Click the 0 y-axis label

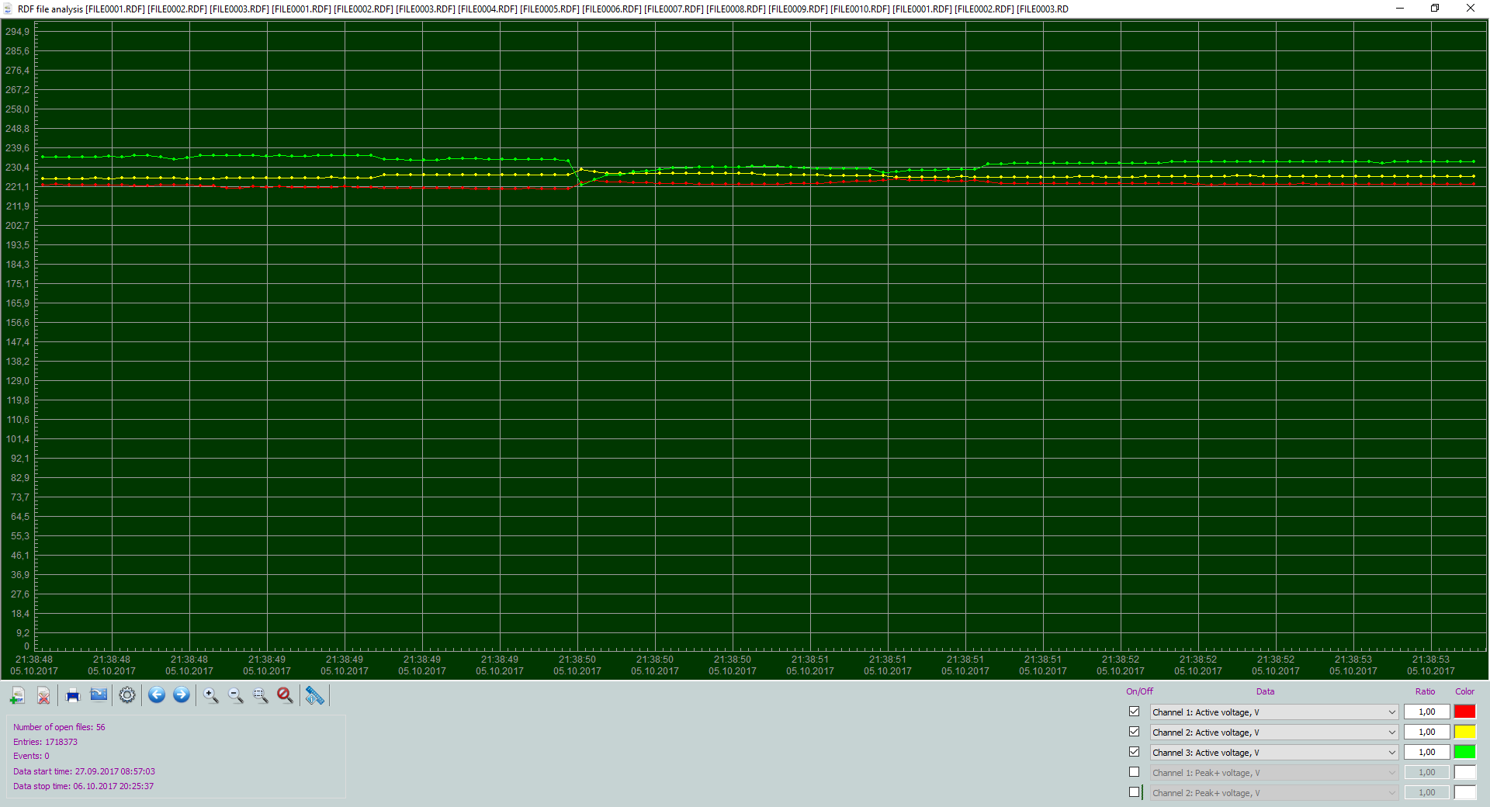click(x=26, y=646)
